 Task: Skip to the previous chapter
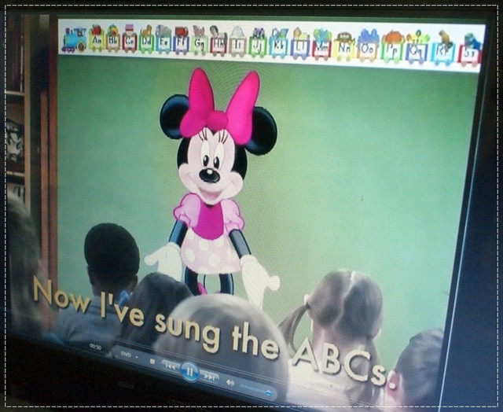(x=171, y=366)
